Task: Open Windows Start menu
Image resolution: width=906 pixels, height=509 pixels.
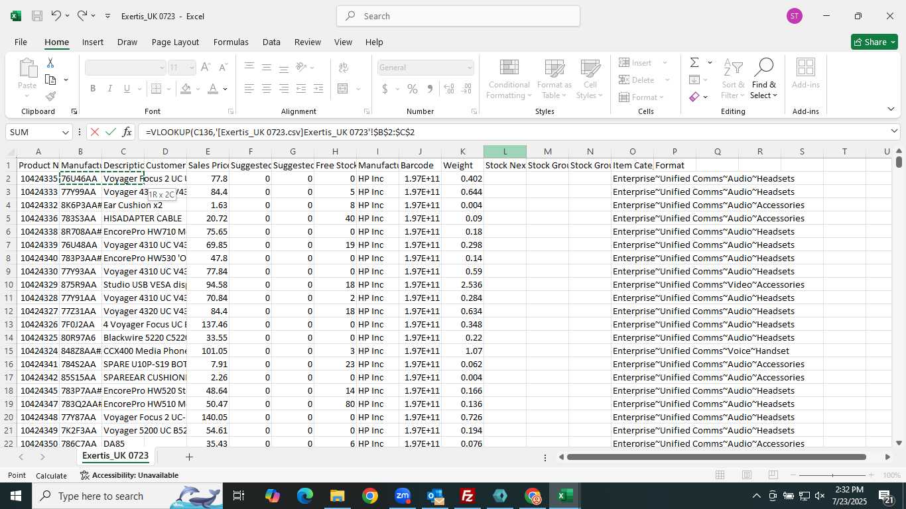Action: pyautogui.click(x=16, y=496)
